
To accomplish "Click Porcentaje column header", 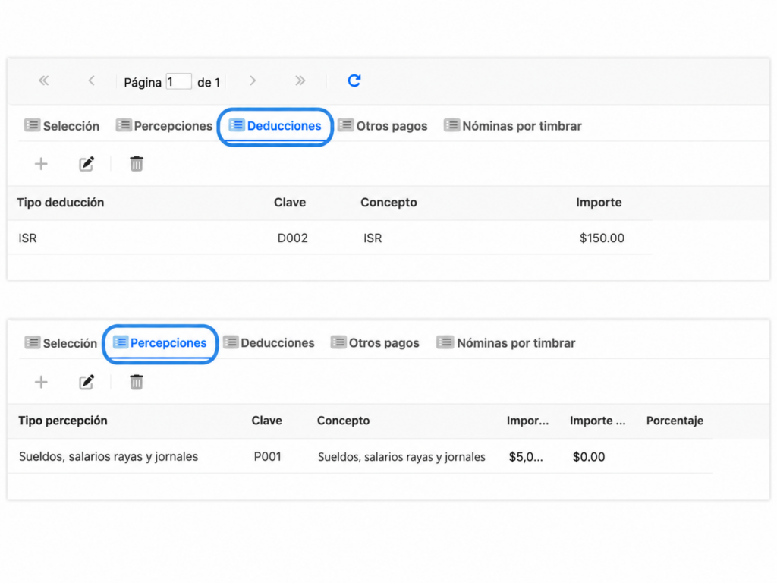I will (x=675, y=421).
